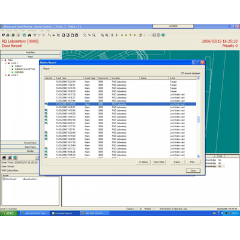
Task: Open the Navigation menu
Action: click(32, 31)
